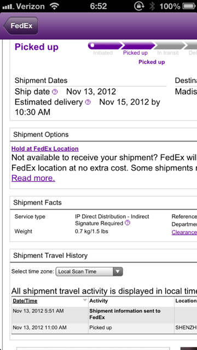This screenshot has width=197, height=350.
Task: Click the Read more link
Action: coord(33,178)
